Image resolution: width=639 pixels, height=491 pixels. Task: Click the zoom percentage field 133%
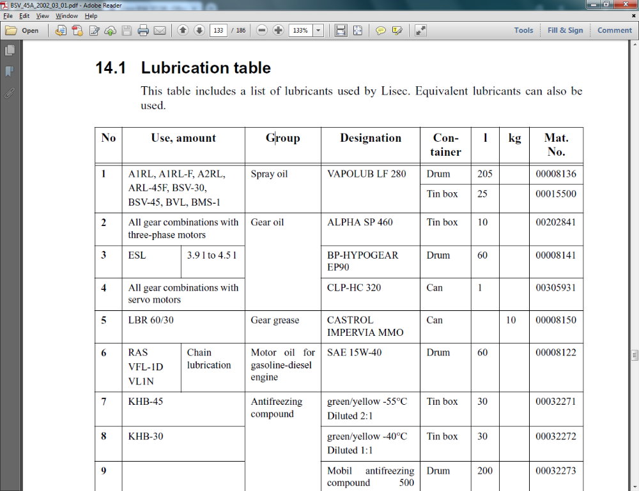click(300, 31)
